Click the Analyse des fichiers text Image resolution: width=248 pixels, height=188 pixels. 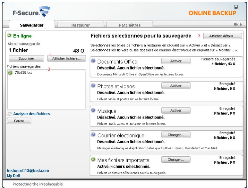pos(32,114)
